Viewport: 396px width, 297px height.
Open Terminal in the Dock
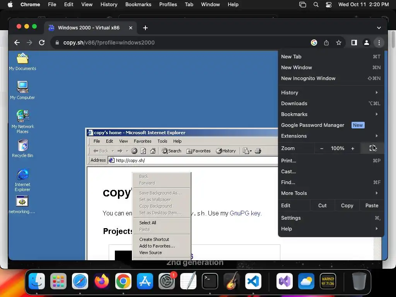(x=210, y=281)
